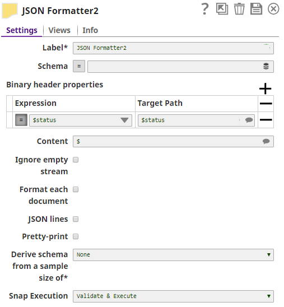Open help with the question mark icon
The height and width of the screenshot is (307, 284).
[204, 9]
